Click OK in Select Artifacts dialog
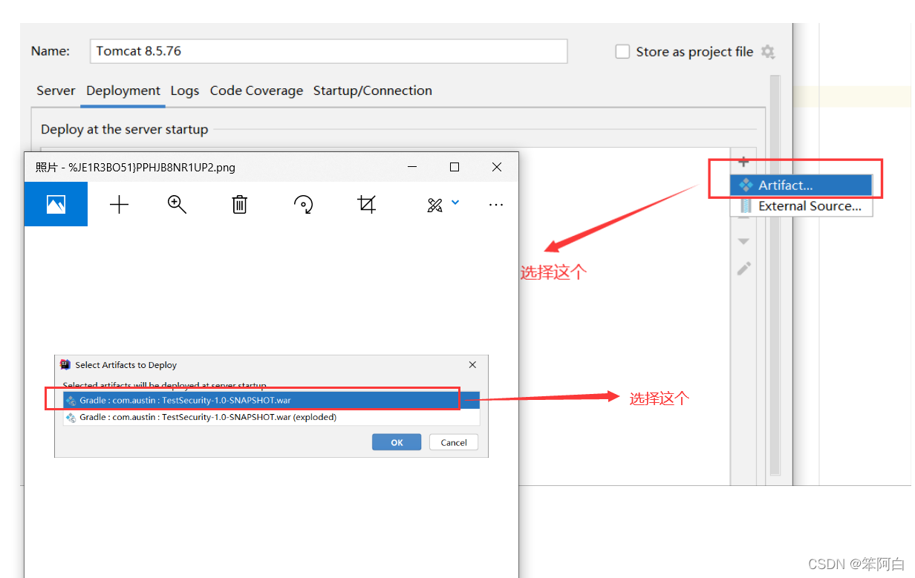Screen dimensions: 915x578 click(x=397, y=442)
